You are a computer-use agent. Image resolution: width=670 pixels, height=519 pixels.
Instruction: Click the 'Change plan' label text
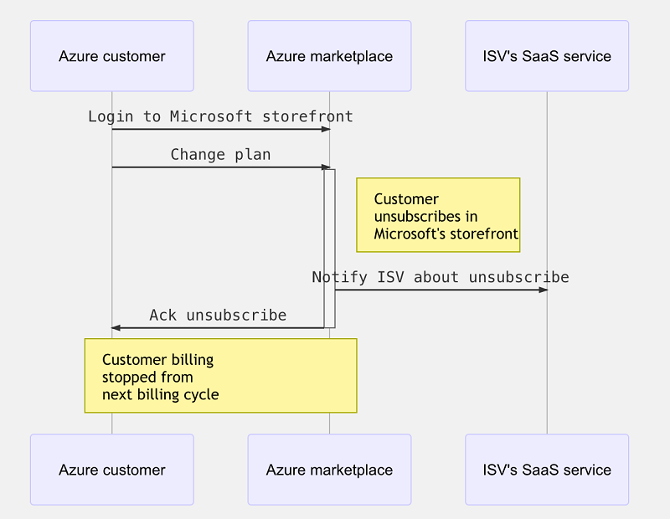(x=220, y=155)
